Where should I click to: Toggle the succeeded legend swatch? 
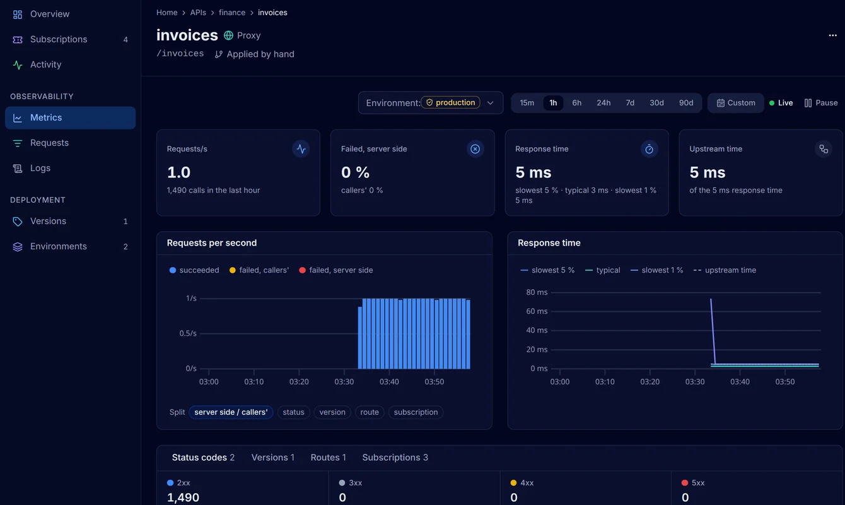tap(173, 270)
